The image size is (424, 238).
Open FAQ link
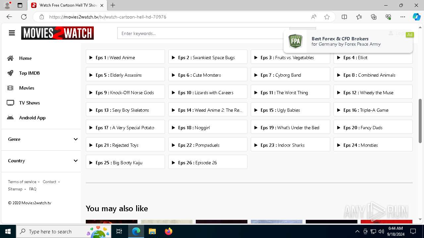pyautogui.click(x=33, y=189)
